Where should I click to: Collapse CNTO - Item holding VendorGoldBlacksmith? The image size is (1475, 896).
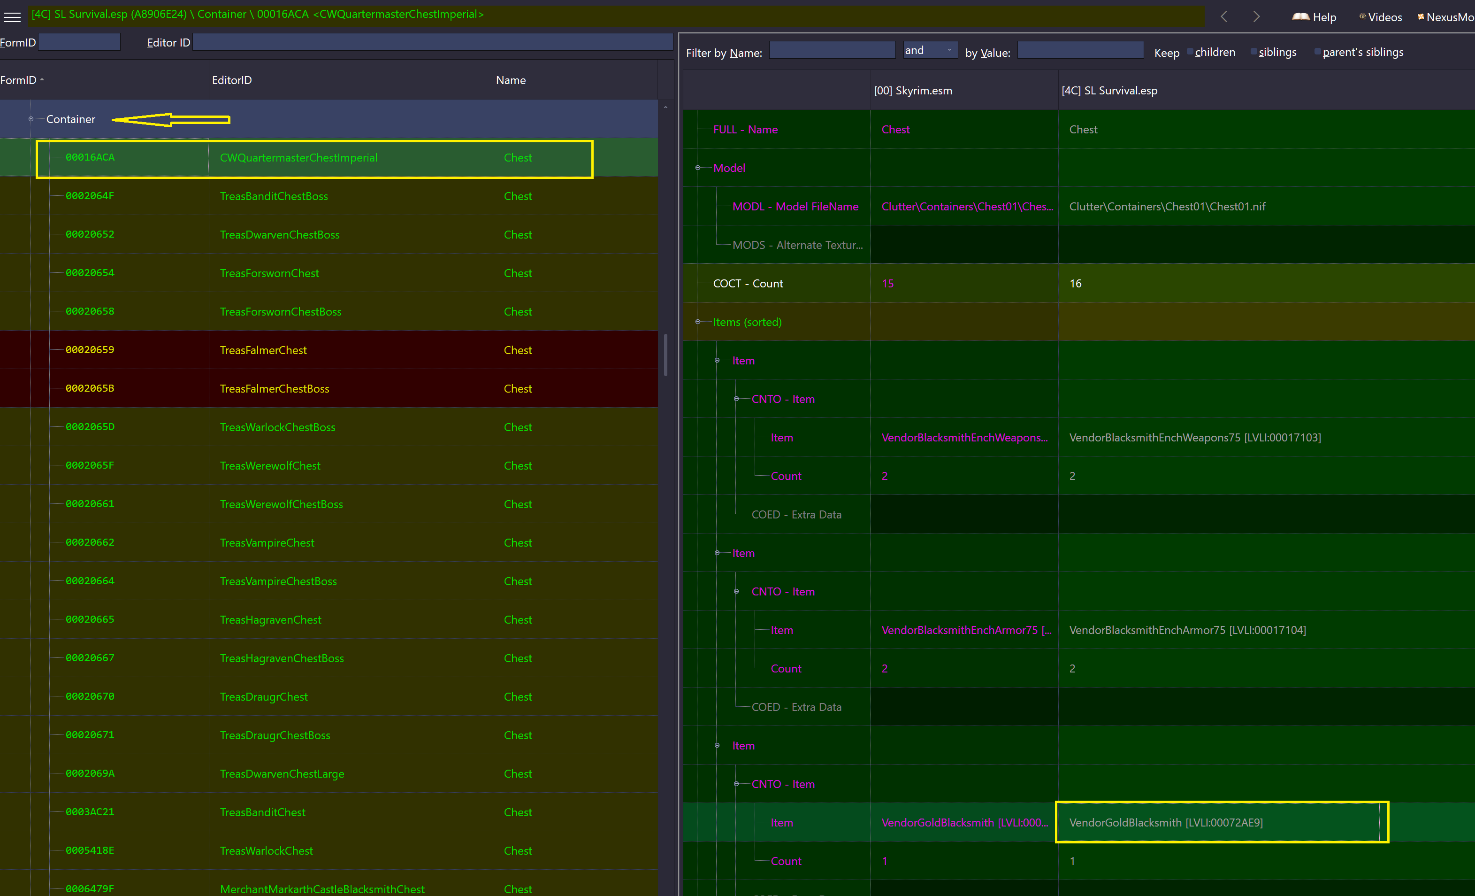(736, 784)
